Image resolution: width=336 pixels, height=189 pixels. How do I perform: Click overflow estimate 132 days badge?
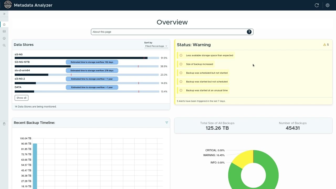pos(92,62)
